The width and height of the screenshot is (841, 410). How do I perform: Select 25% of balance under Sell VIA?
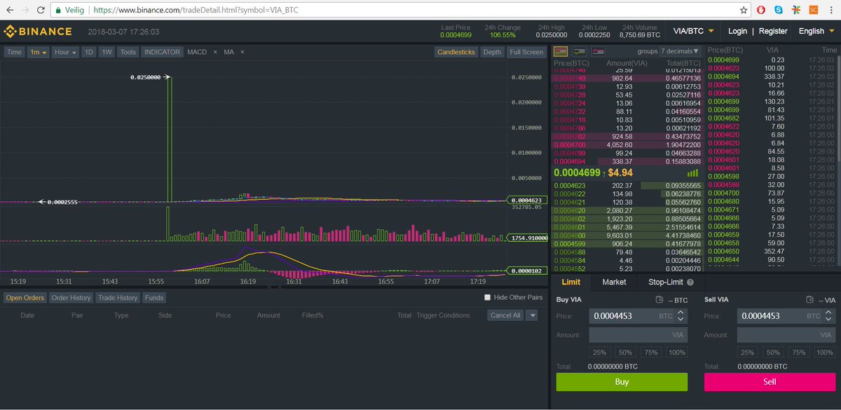(x=747, y=353)
